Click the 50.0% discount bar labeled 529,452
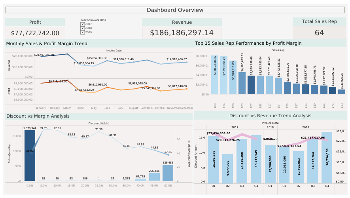Image resolution: width=350 pixels, height=198 pixels. click(168, 173)
